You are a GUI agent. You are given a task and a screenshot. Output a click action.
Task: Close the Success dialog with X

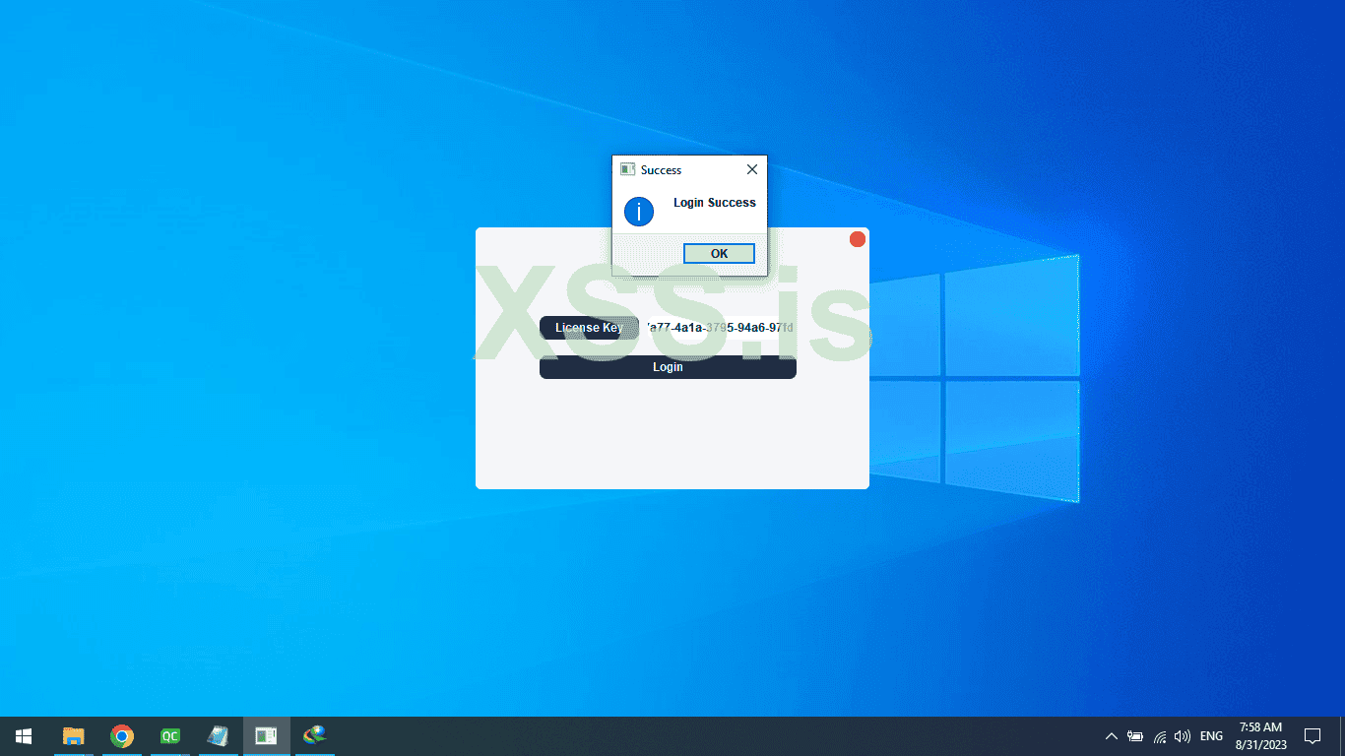[752, 169]
